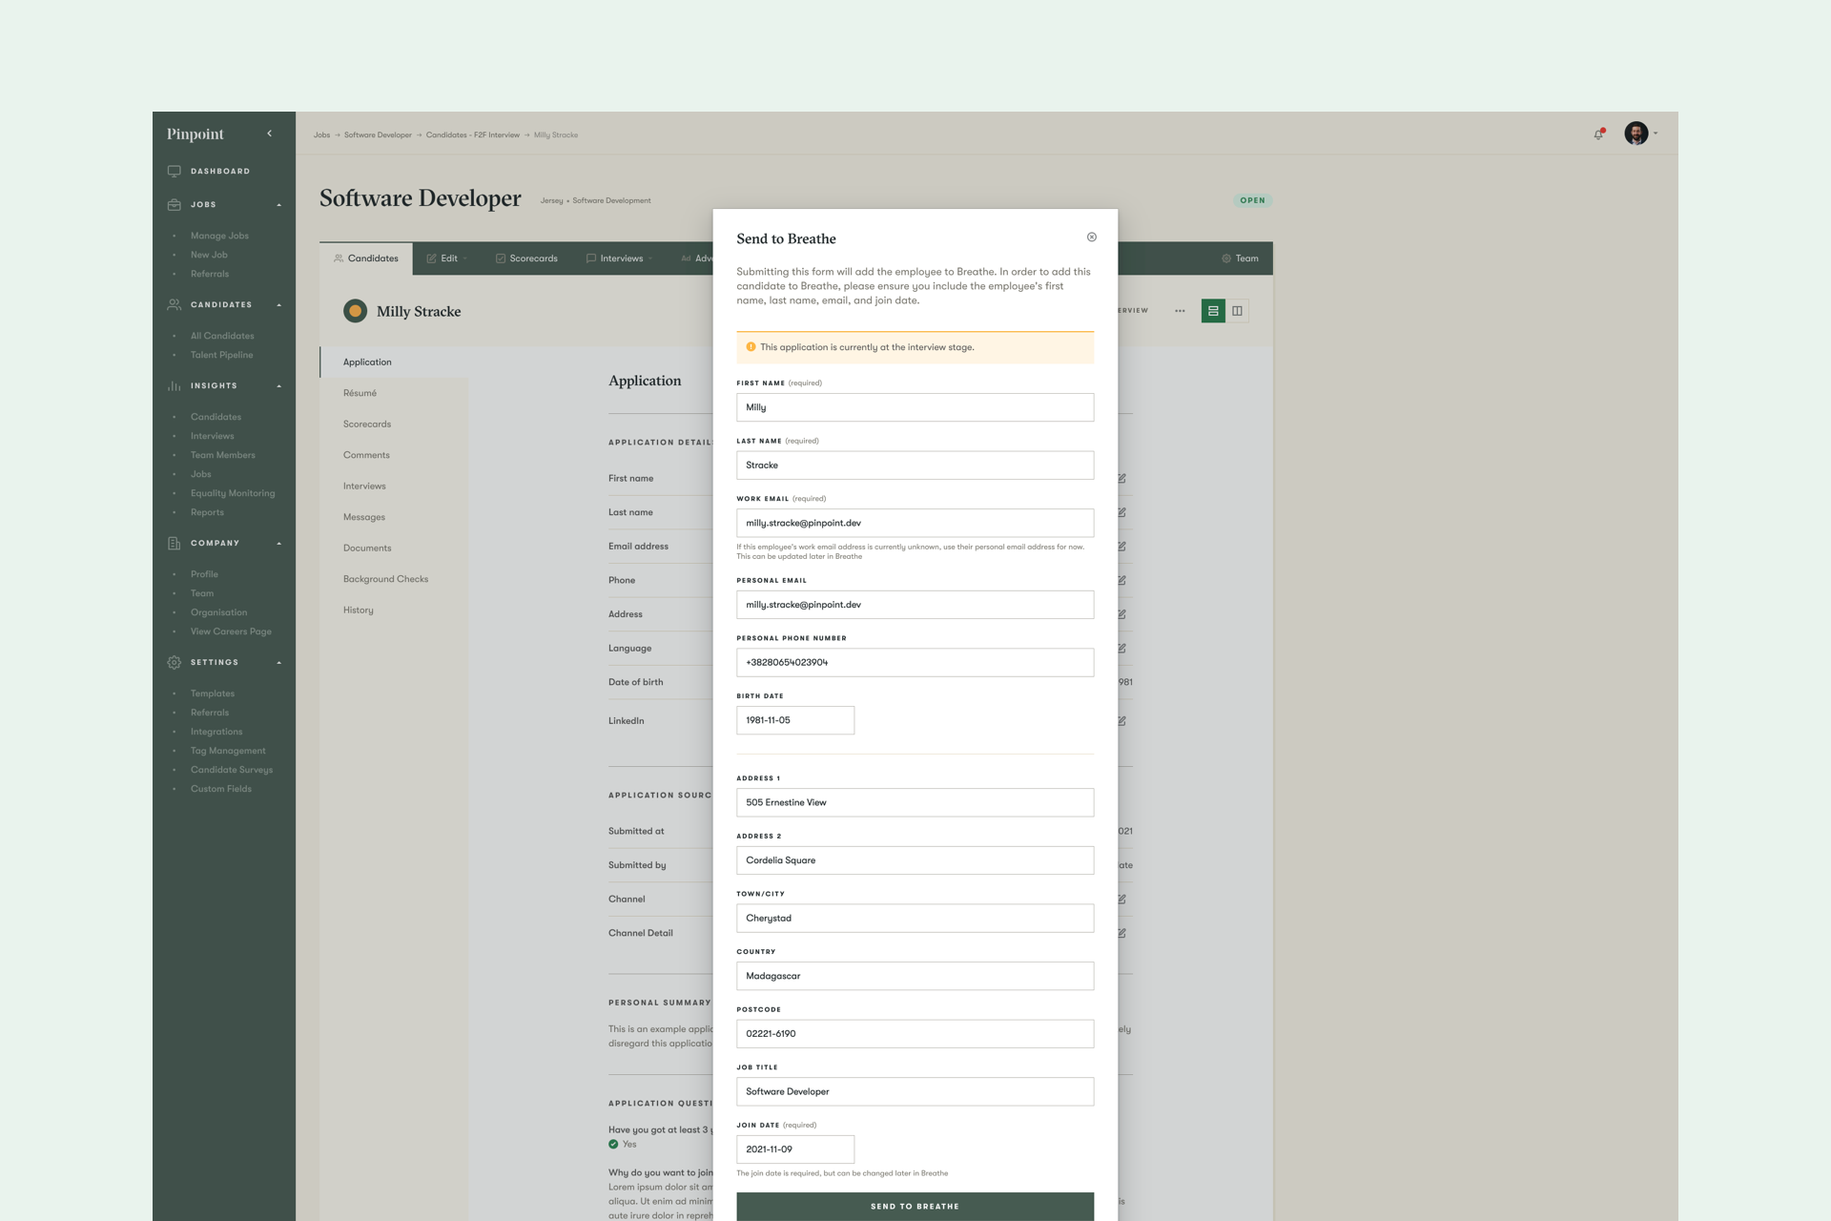Open the Edit dropdown menu
The width and height of the screenshot is (1831, 1221).
[464, 258]
